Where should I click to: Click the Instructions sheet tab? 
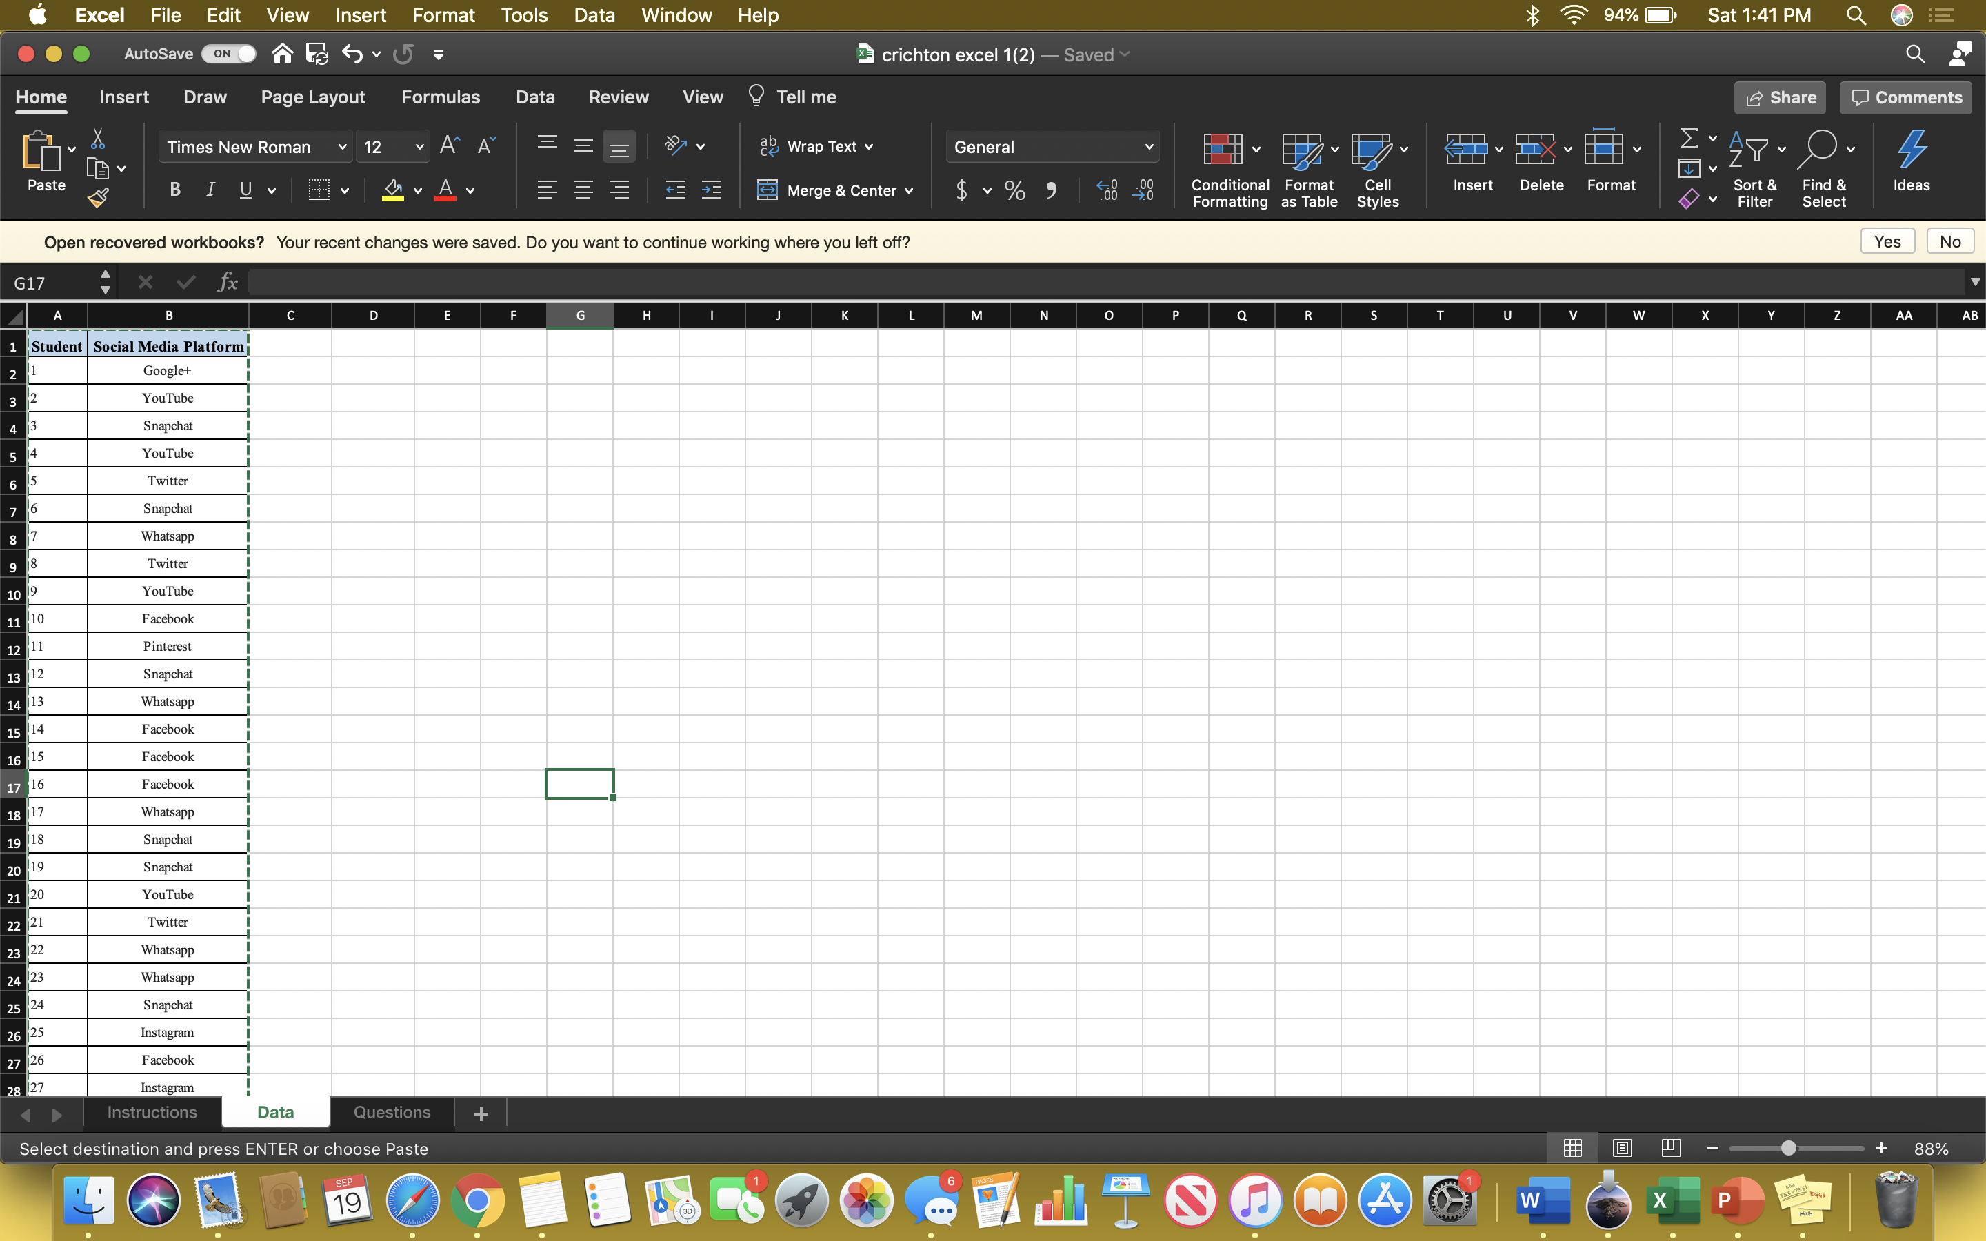[x=153, y=1112]
